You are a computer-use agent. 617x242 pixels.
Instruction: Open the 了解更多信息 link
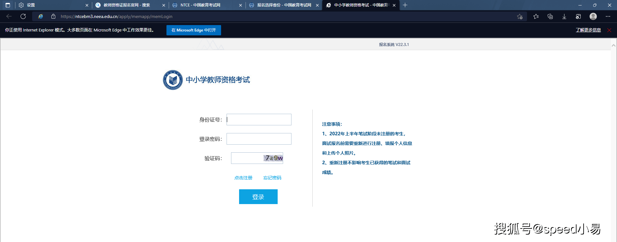(588, 30)
